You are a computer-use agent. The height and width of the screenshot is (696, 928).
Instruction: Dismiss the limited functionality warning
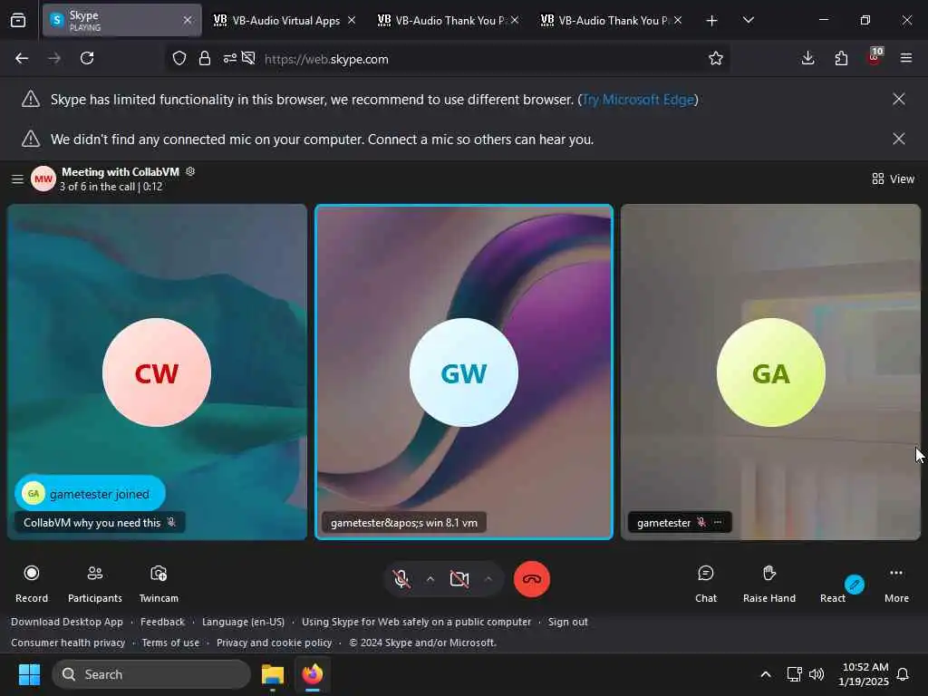coord(898,99)
